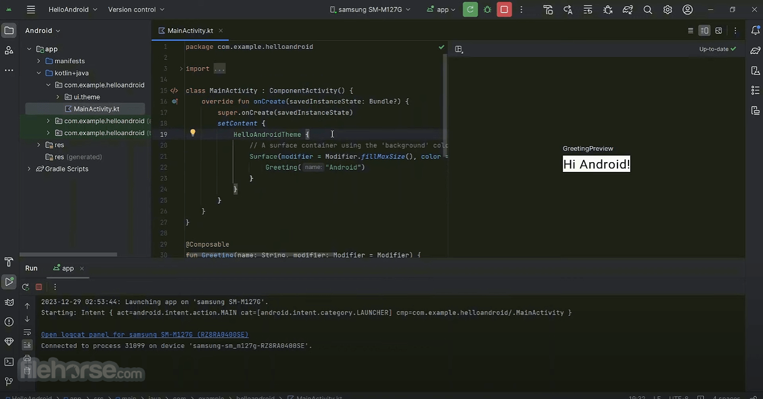Click the Up-to-date preview status

click(718, 49)
